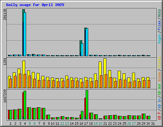This screenshot has width=163, height=127.
Task: Click day 24 on the x-axis
Action: tap(119, 124)
